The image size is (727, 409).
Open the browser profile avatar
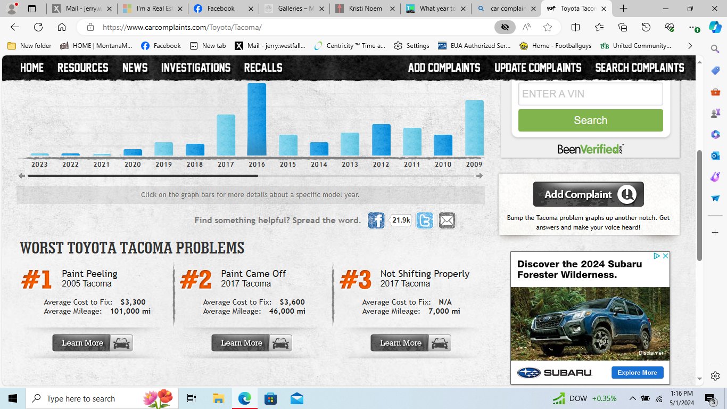click(12, 9)
